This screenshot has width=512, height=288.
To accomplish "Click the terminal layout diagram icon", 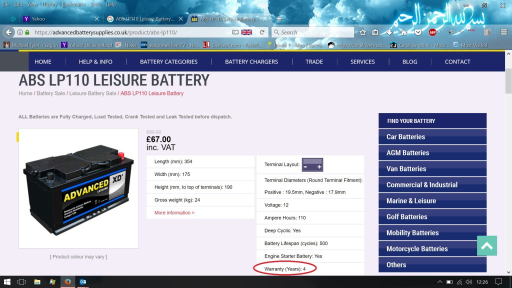I will (x=312, y=164).
